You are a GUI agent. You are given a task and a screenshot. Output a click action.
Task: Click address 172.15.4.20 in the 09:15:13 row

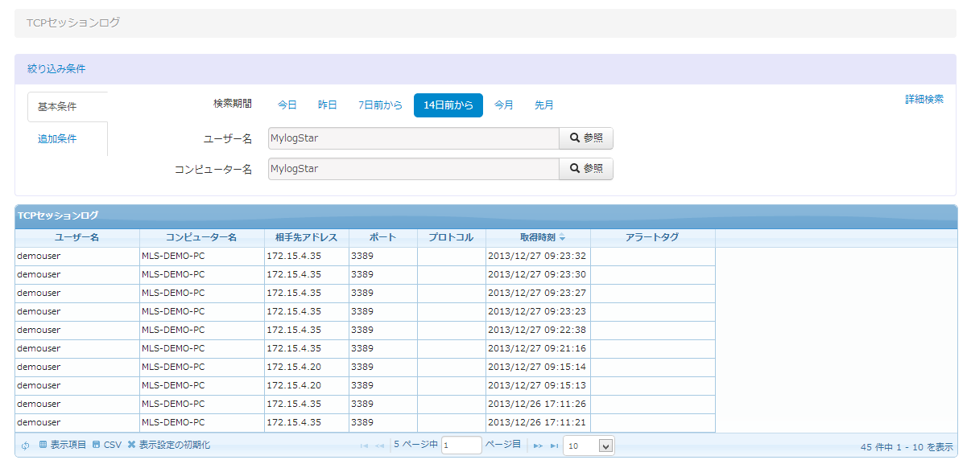(x=294, y=386)
